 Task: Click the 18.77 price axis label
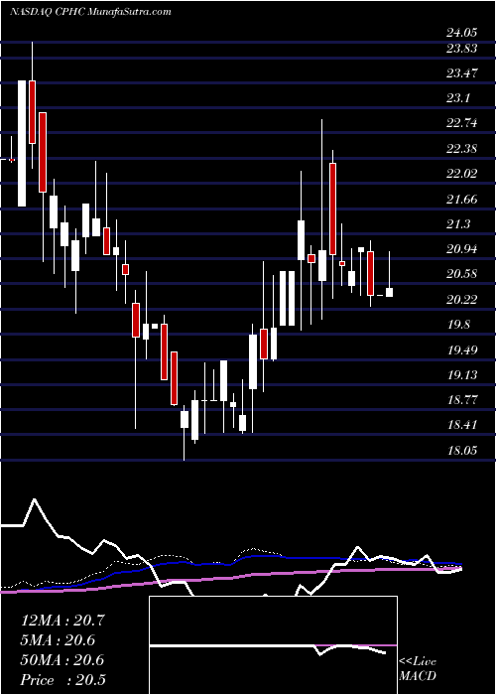[461, 400]
